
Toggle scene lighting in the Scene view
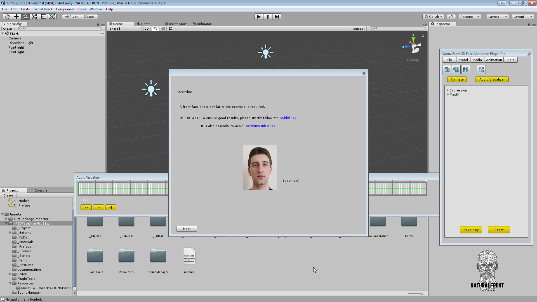(156, 28)
